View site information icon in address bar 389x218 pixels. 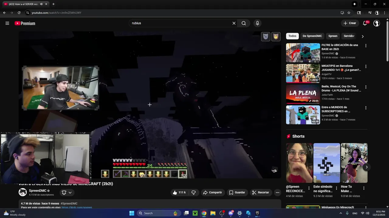click(x=28, y=13)
